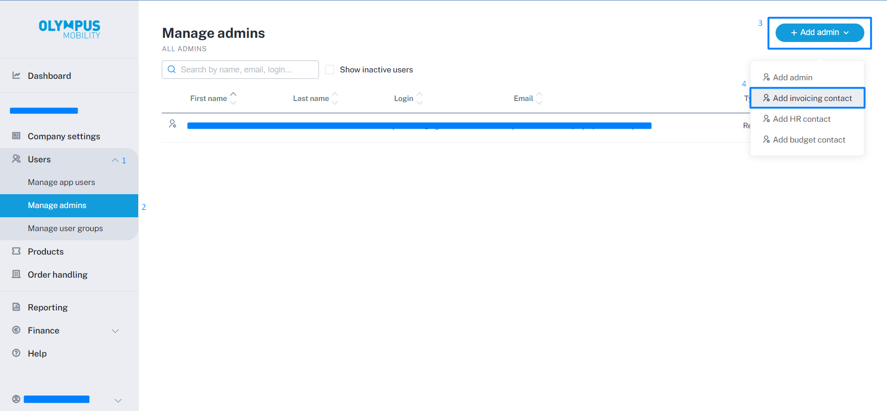Select Add admin from dropdown menu
The width and height of the screenshot is (887, 411).
(x=807, y=77)
